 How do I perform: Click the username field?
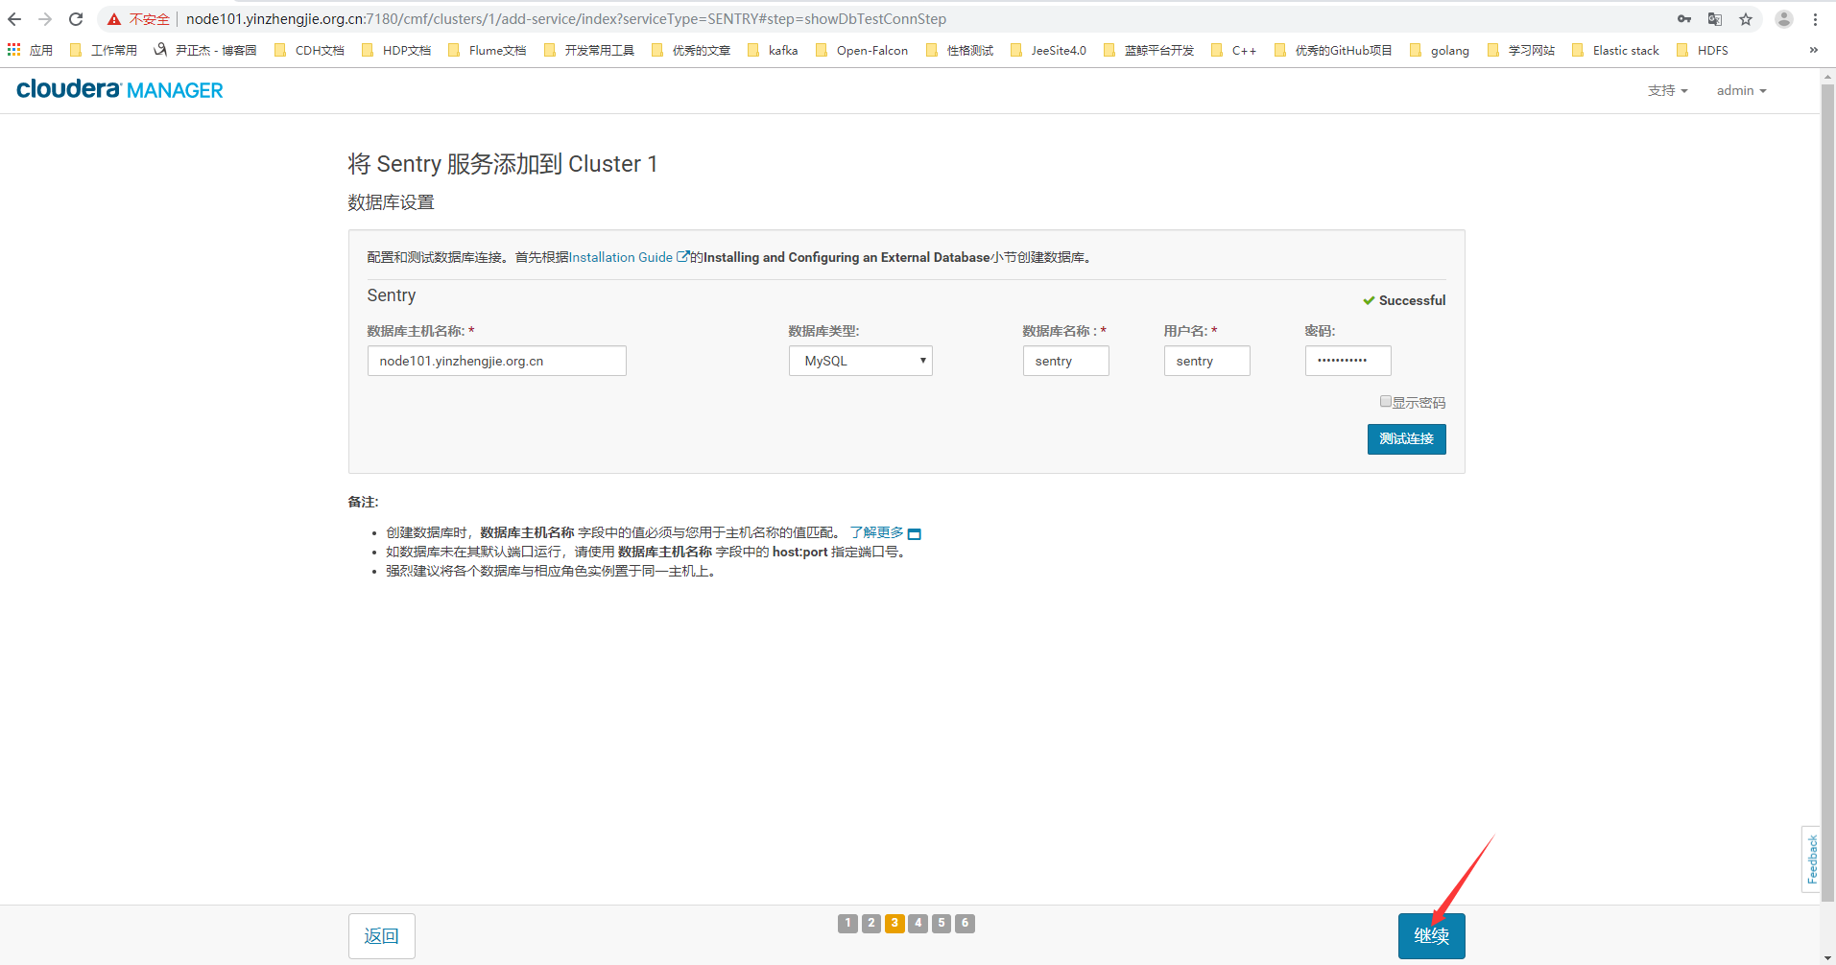point(1206,361)
